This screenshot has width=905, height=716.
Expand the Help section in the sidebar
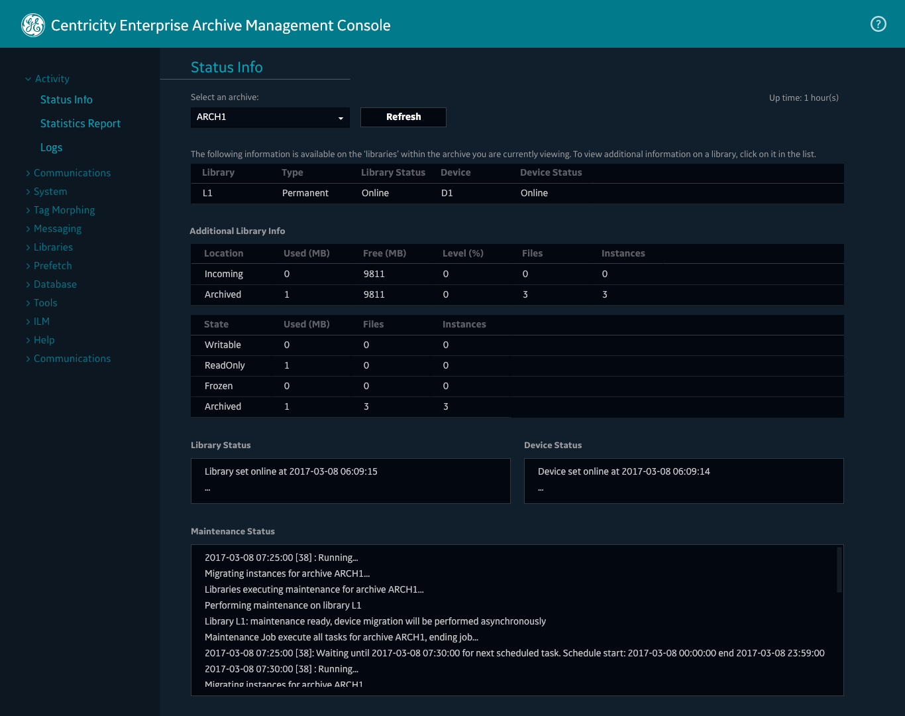click(40, 340)
